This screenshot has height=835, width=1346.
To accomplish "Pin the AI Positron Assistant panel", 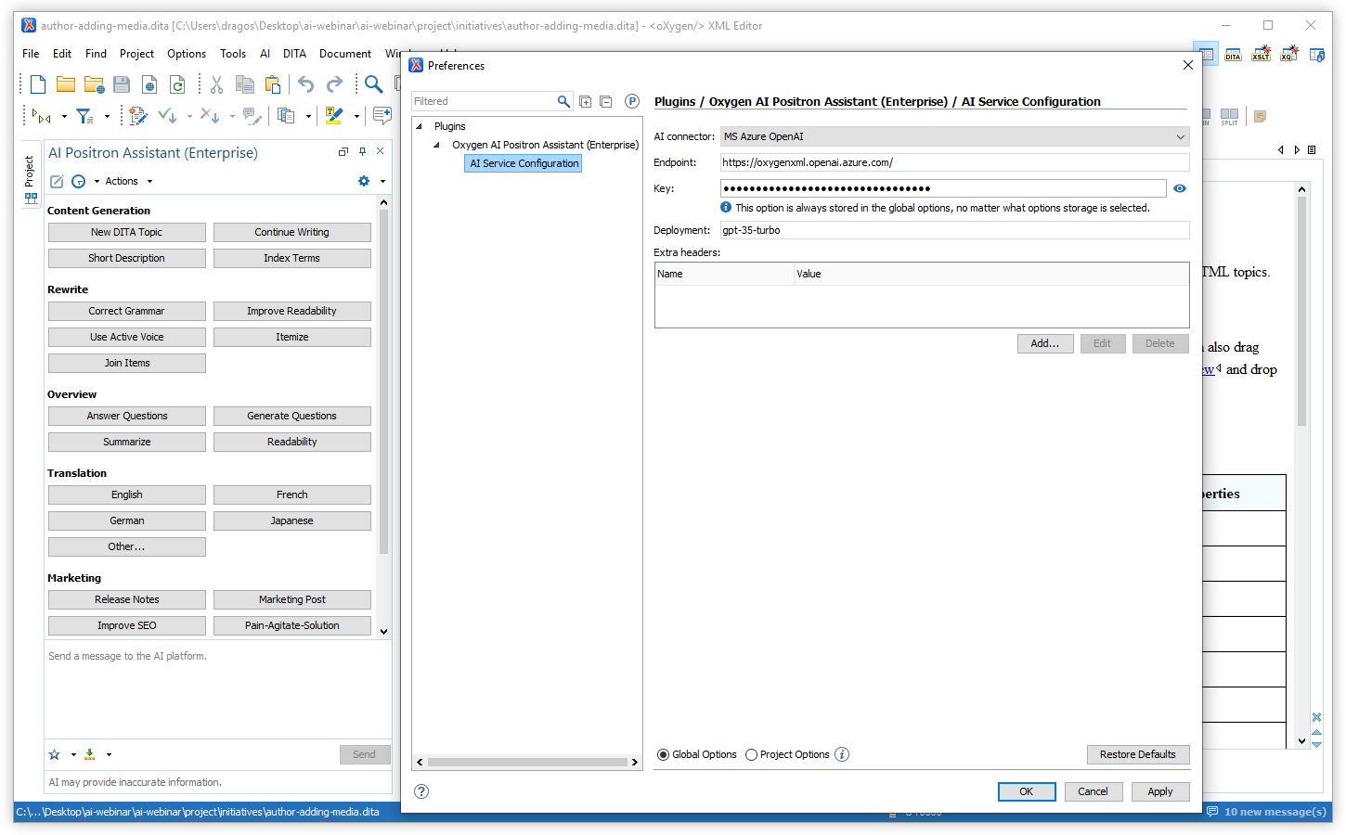I will tap(362, 151).
